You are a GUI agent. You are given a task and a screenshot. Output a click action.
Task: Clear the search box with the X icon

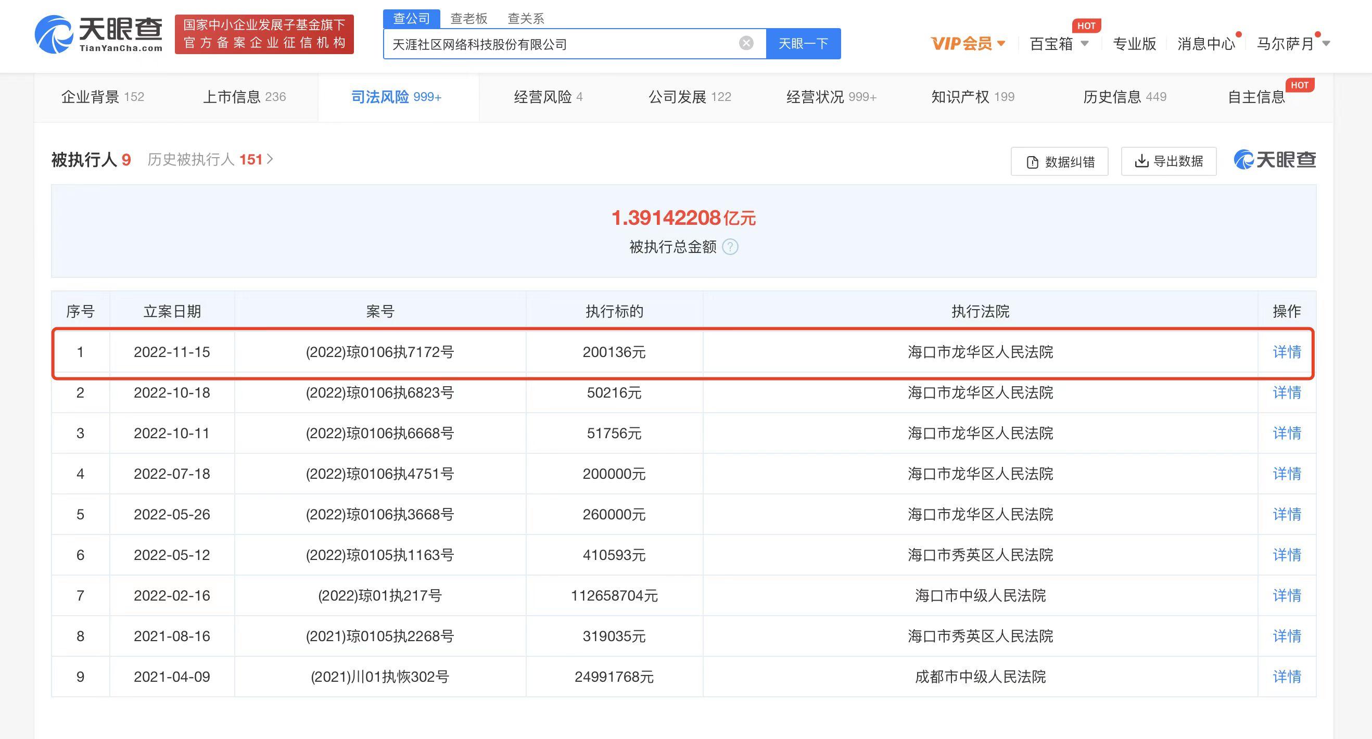click(746, 43)
